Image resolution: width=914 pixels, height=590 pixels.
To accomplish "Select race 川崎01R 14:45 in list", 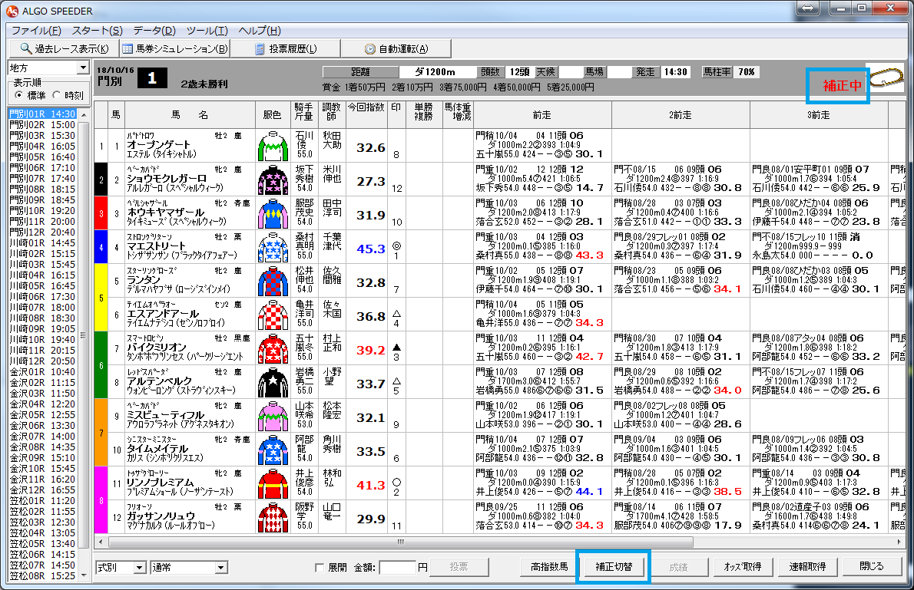I will [42, 243].
